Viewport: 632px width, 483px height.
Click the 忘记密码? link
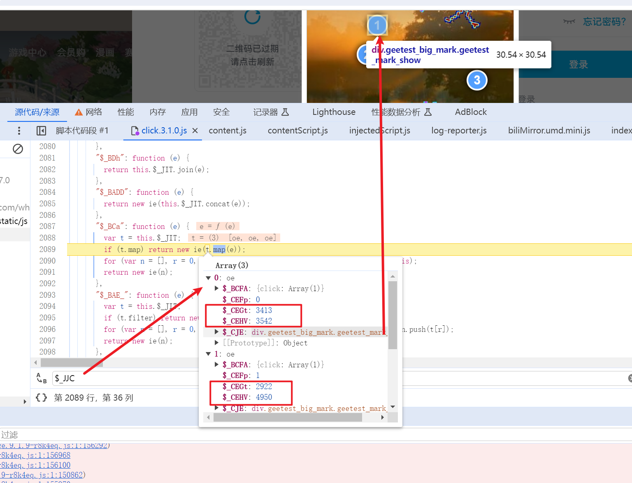pyautogui.click(x=604, y=21)
